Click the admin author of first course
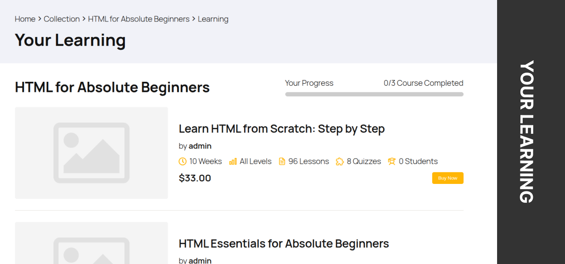 click(x=200, y=146)
